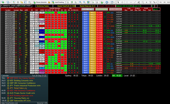Screen dimensions: 170x104
Task: Toggle the Terminal window icon
Action: coord(26,2)
